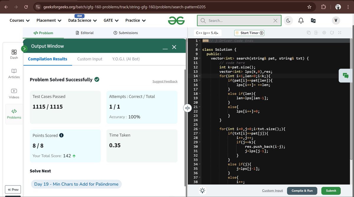The width and height of the screenshot is (354, 197).
Task: Click into the Search field
Action: point(240,21)
